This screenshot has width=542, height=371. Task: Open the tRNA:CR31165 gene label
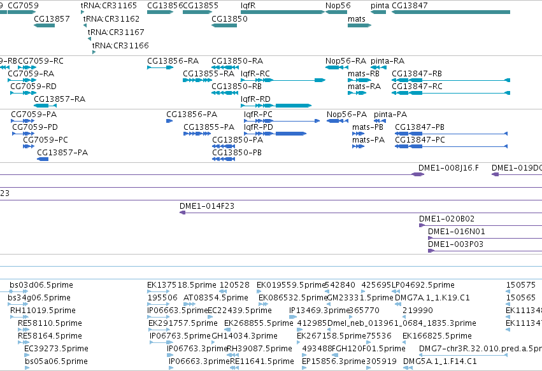pos(109,6)
